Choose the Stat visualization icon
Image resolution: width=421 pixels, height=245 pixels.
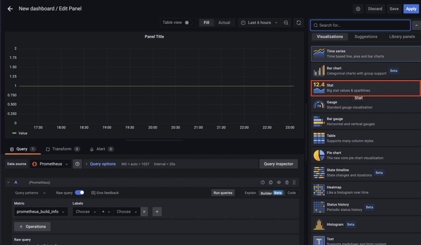coord(319,88)
